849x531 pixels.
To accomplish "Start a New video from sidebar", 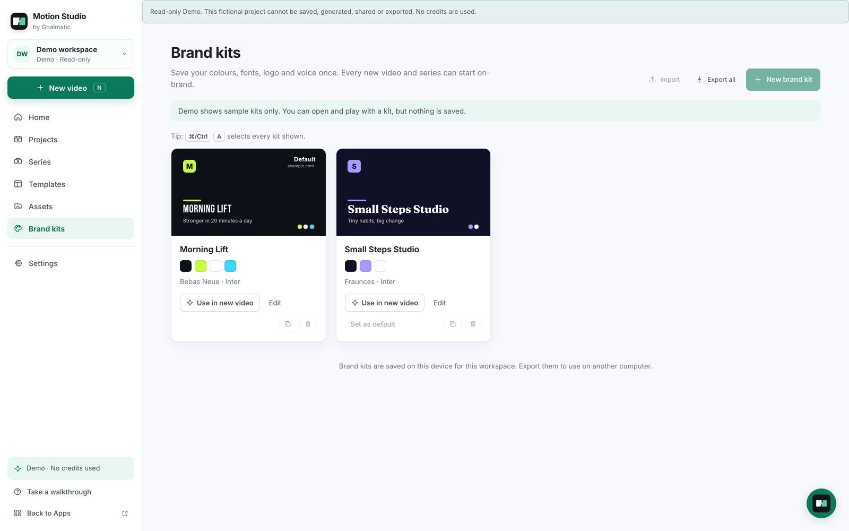I will coord(71,88).
